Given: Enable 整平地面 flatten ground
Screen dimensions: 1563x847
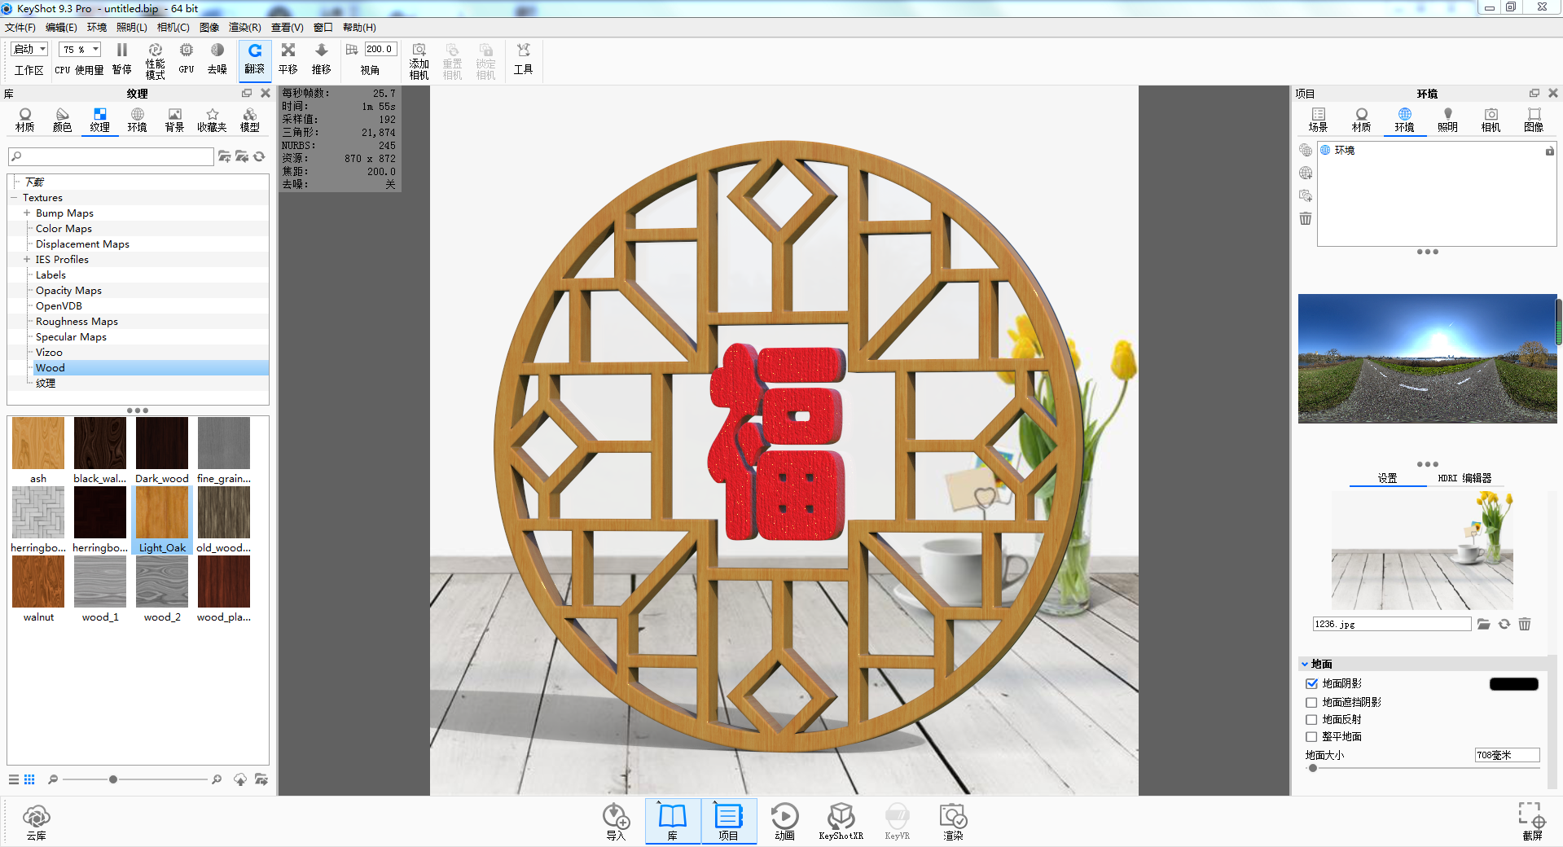Looking at the screenshot, I should [x=1311, y=737].
